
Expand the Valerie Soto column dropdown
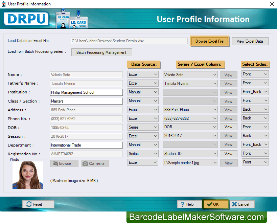click(x=190, y=75)
